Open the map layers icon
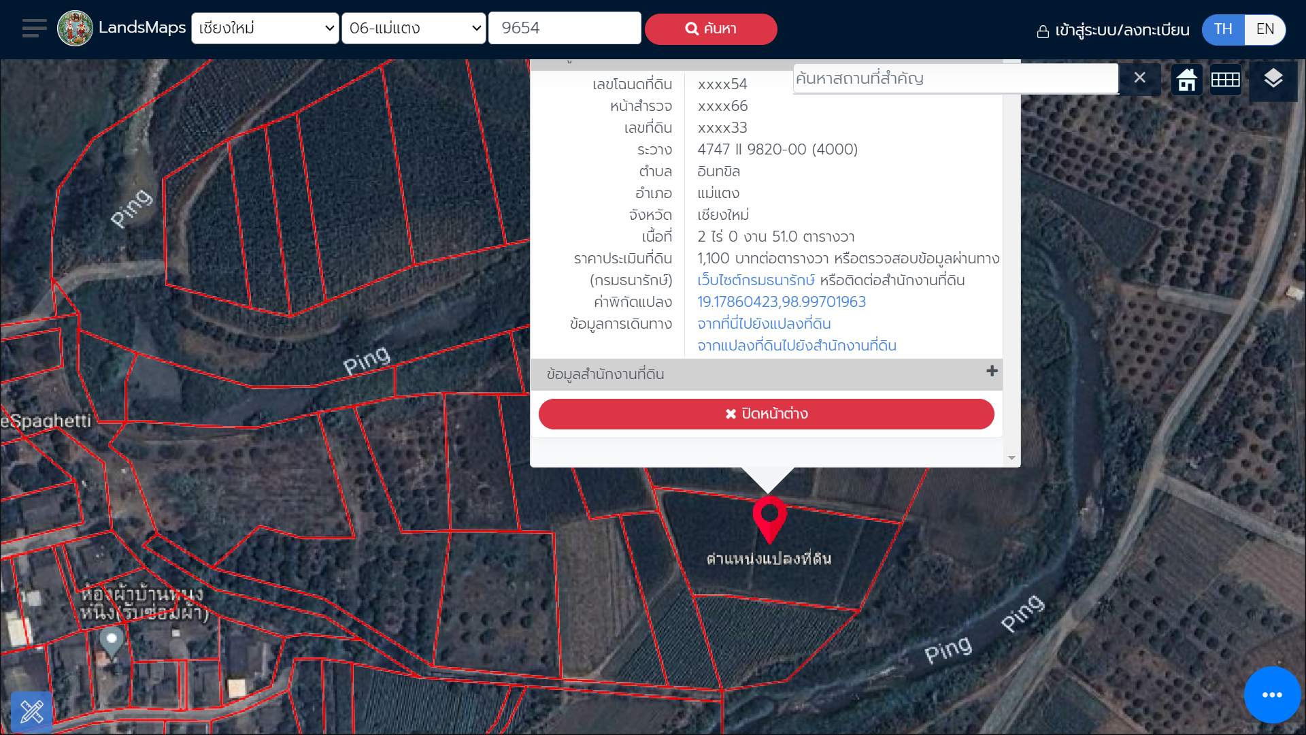Image resolution: width=1306 pixels, height=735 pixels. click(1273, 79)
